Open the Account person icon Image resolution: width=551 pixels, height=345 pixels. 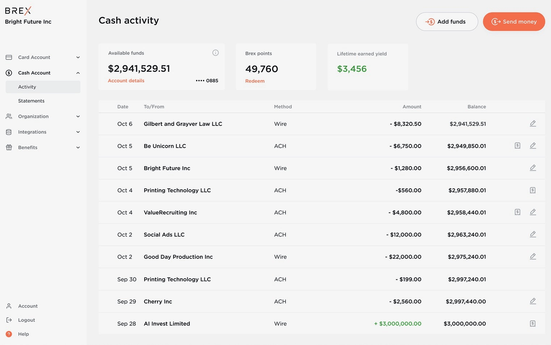(x=9, y=306)
